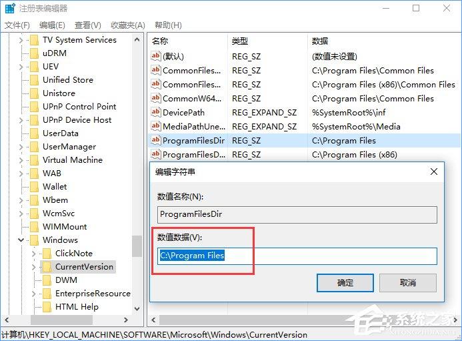Click the folder icon of HTML Help
Screen dimensions: 462x341
[47, 307]
